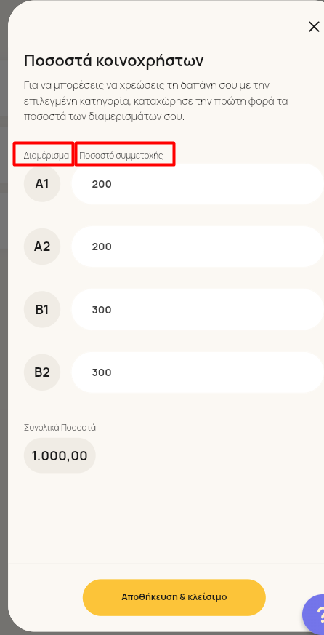The image size is (324, 635).
Task: Select the B2 apartment badge
Action: pos(42,372)
